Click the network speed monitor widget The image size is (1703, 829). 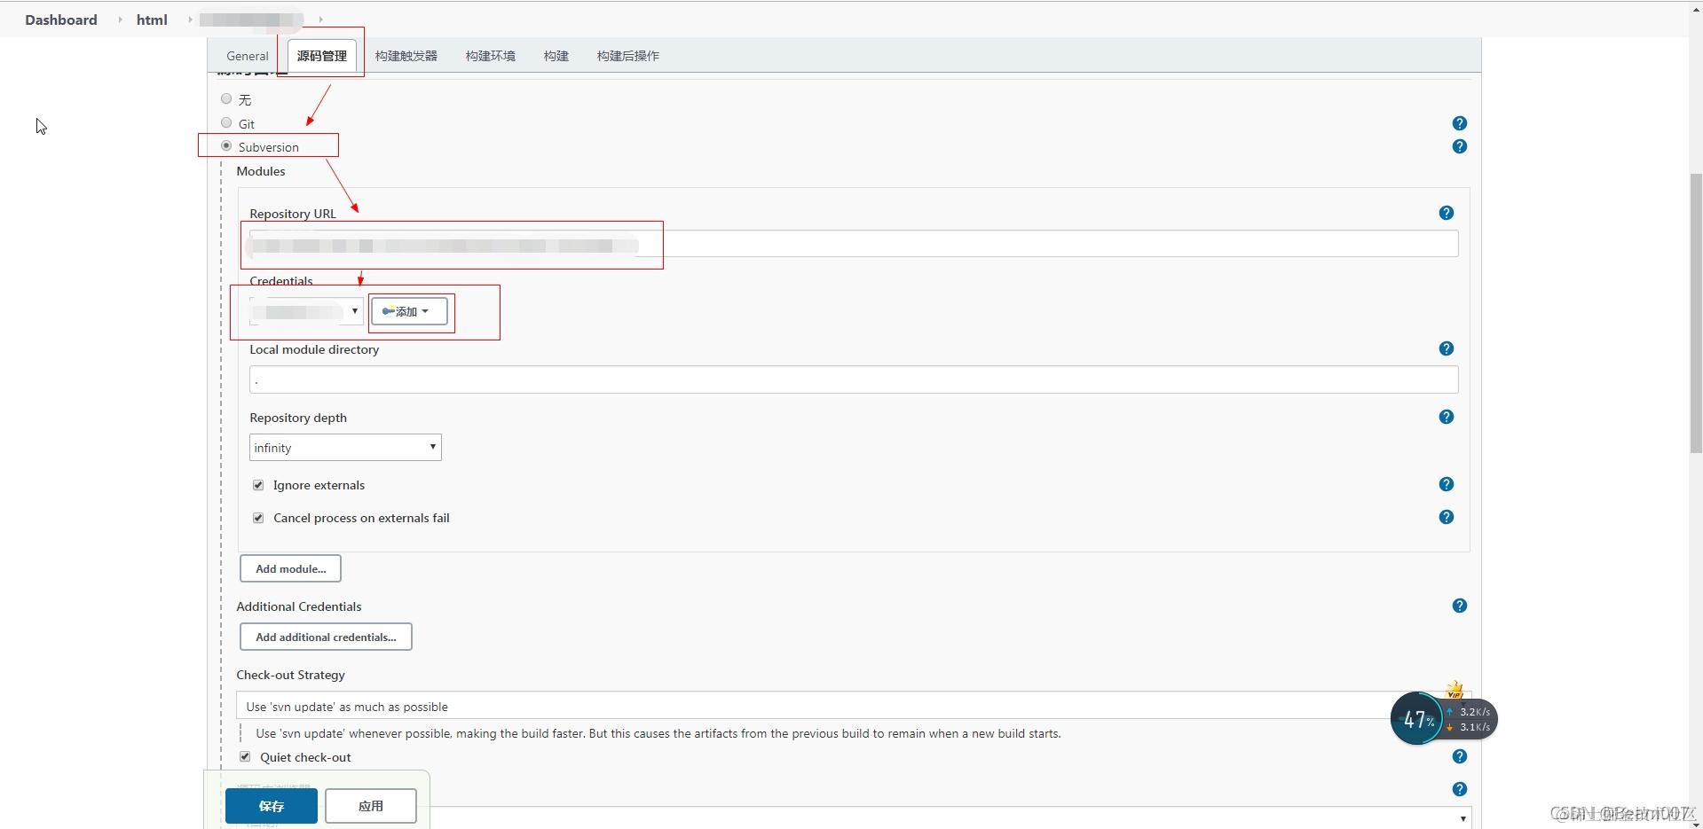click(1443, 718)
